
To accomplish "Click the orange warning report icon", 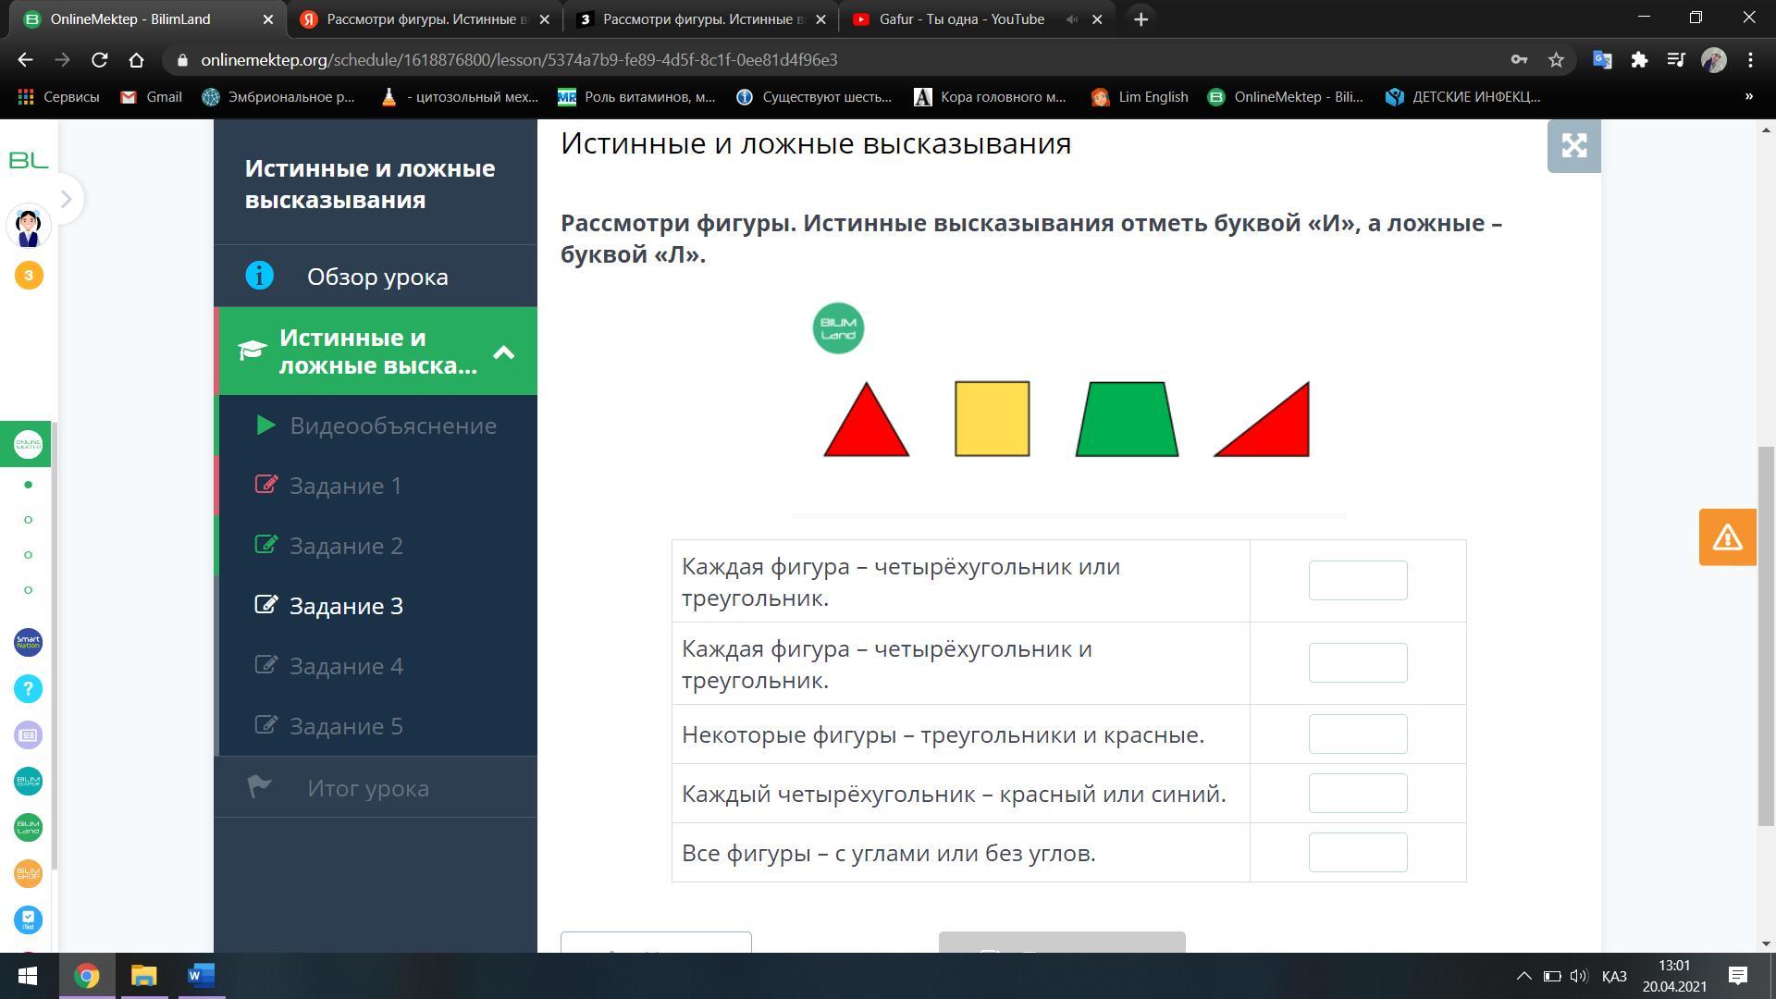I will [x=1727, y=537].
